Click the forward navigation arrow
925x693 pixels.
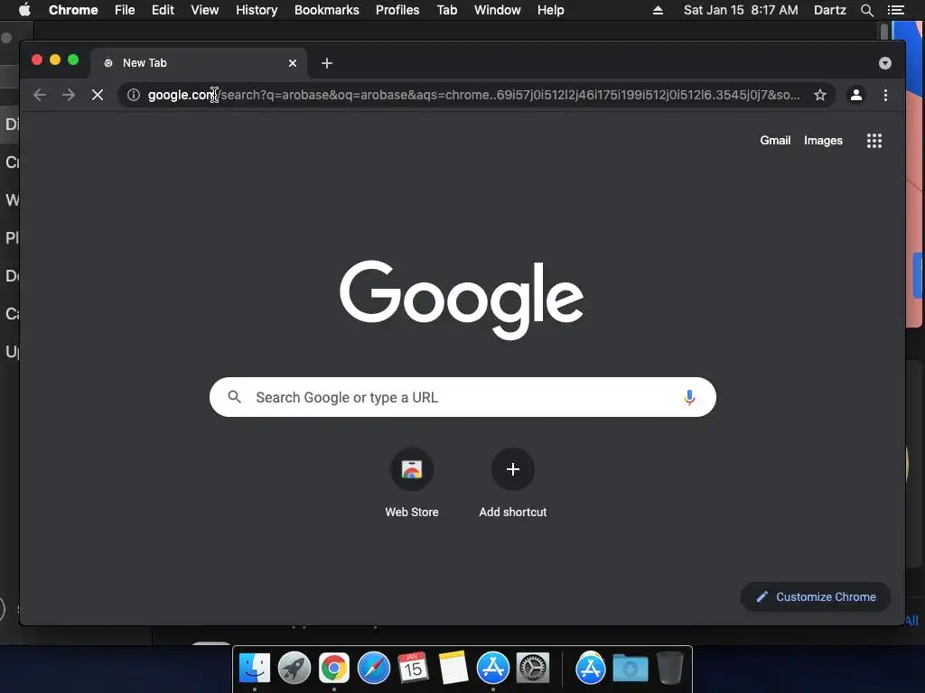pyautogui.click(x=69, y=95)
